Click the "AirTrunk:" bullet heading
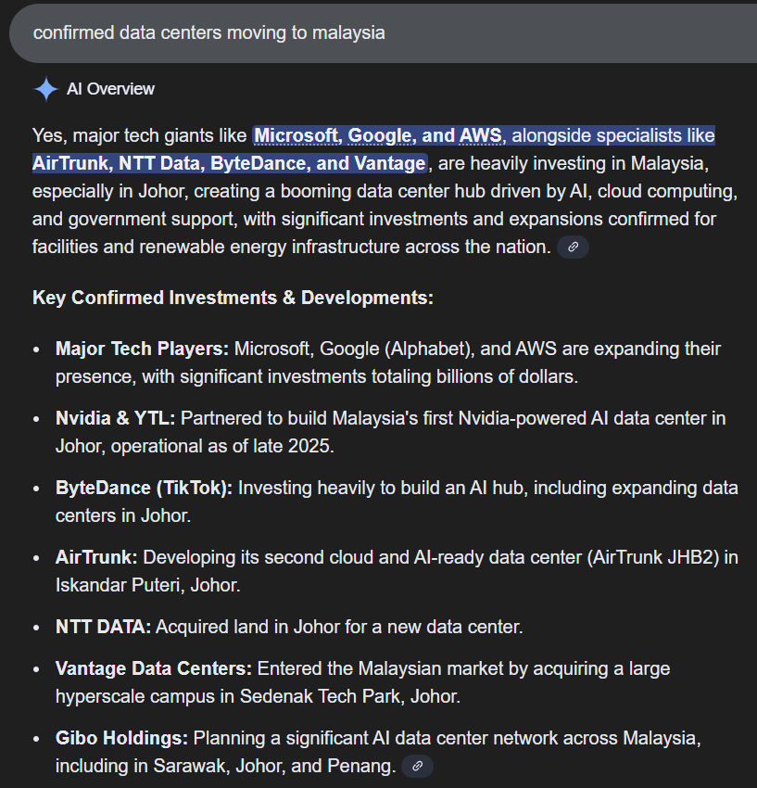This screenshot has height=788, width=757. click(x=96, y=557)
